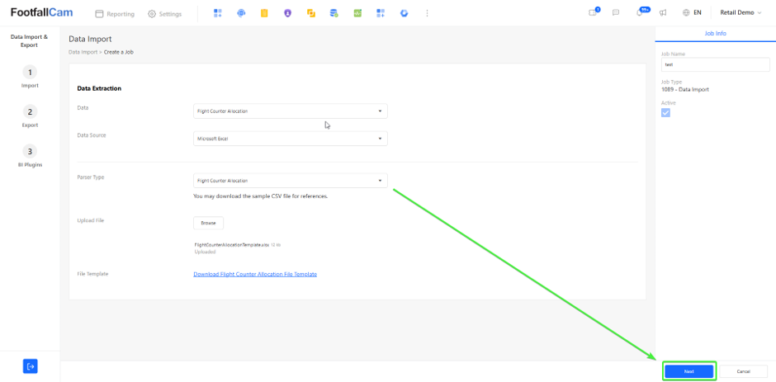Click the FootfallCam logo

coord(41,13)
